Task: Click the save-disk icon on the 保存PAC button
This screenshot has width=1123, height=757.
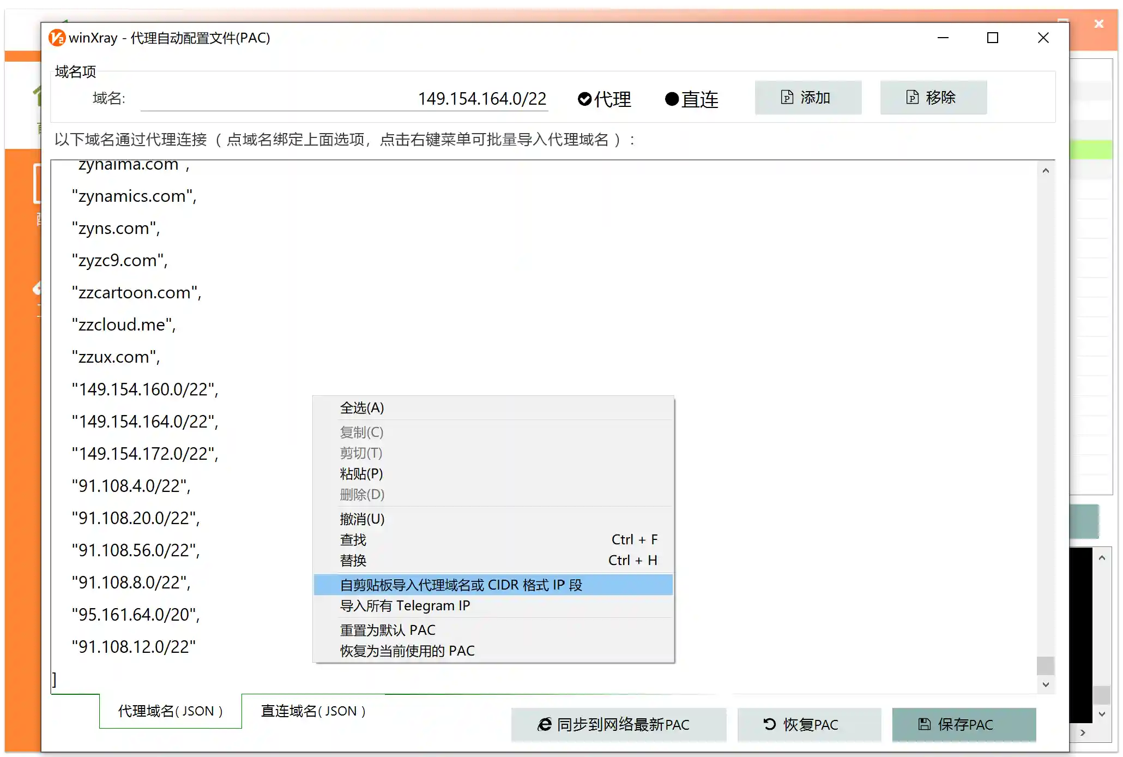Action: 923,724
